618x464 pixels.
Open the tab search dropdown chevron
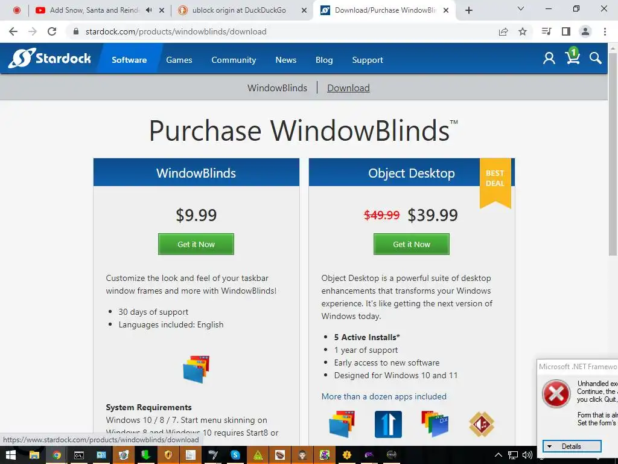point(521,8)
